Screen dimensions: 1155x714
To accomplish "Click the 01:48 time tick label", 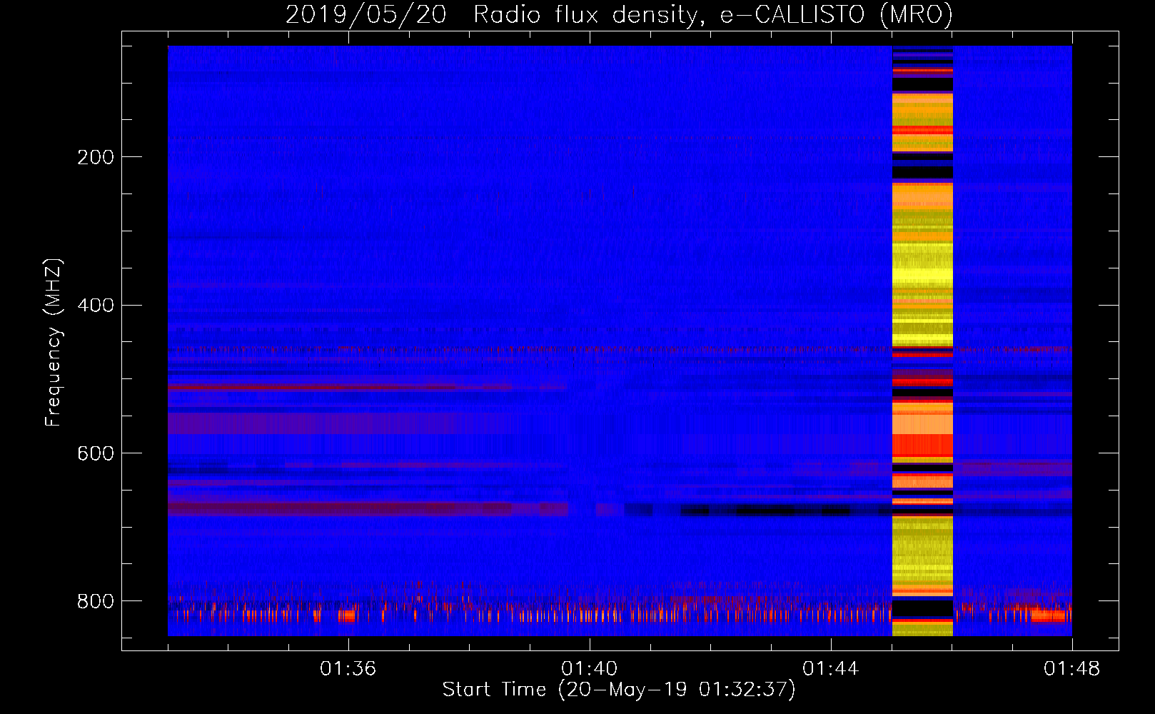I will coord(1071,669).
